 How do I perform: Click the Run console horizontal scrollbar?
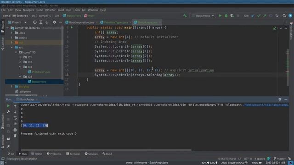tap(106, 150)
